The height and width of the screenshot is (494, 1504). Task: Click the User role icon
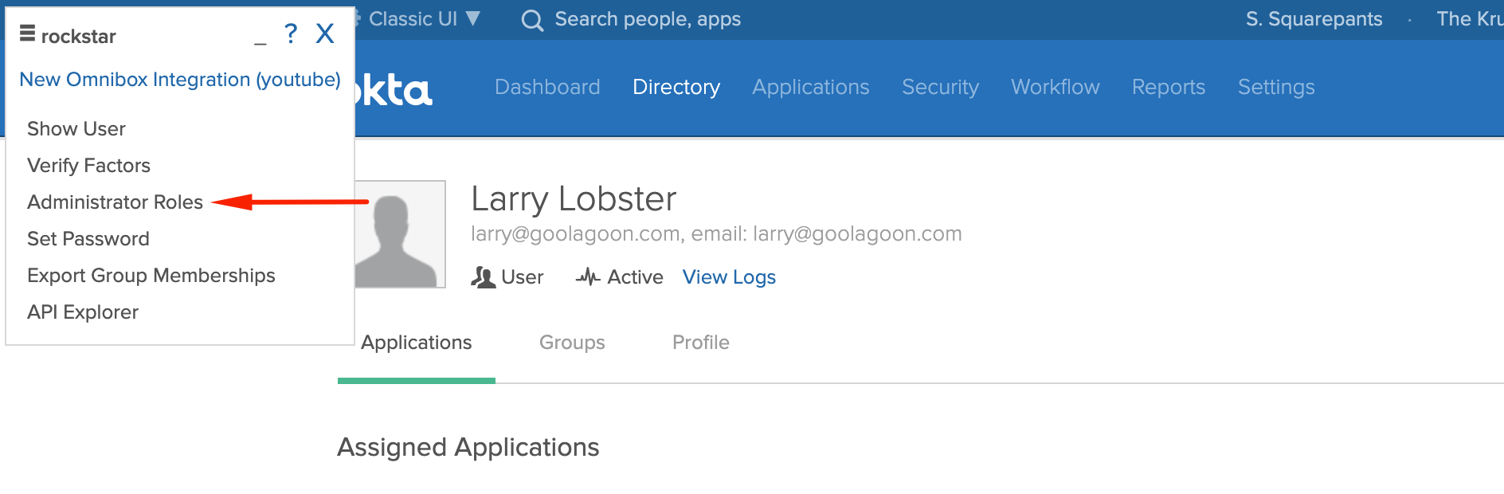coord(483,277)
